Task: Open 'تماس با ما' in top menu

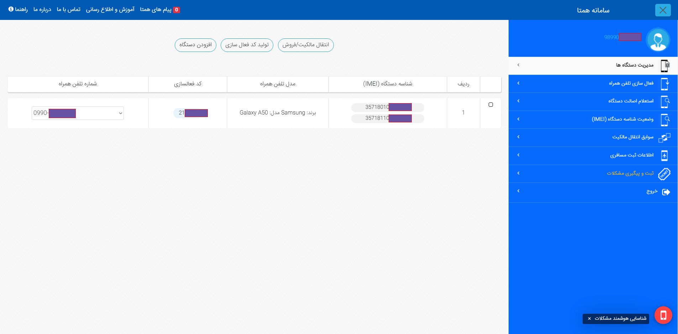Action: pos(68,10)
